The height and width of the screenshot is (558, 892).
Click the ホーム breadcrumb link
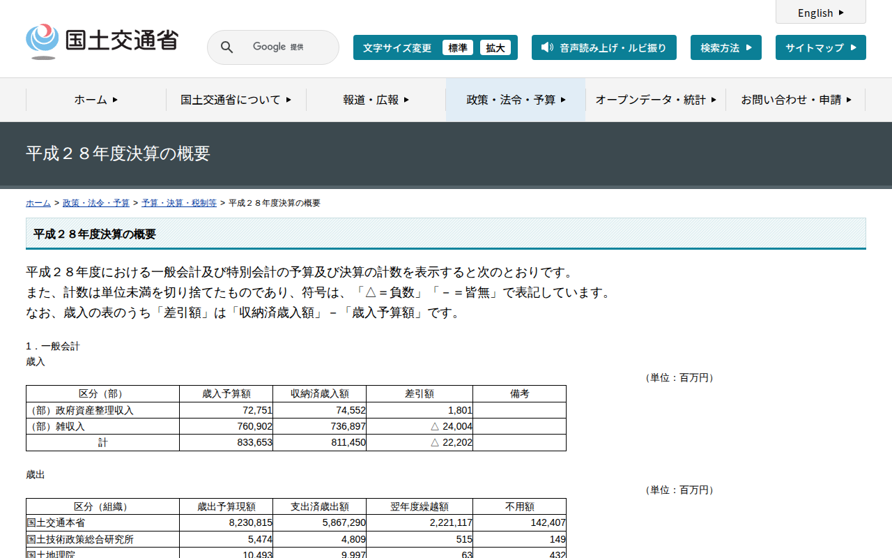38,203
